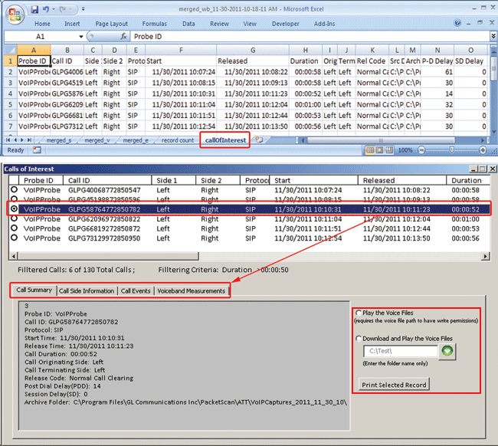
Task: Click the Select All corner of worksheet
Action: 10,50
